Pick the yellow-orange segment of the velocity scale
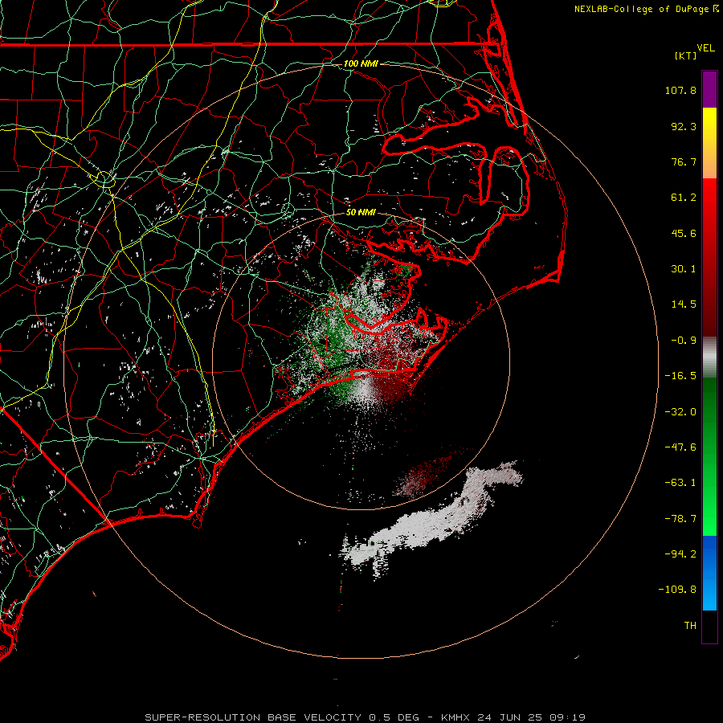723x723 pixels. [709, 143]
